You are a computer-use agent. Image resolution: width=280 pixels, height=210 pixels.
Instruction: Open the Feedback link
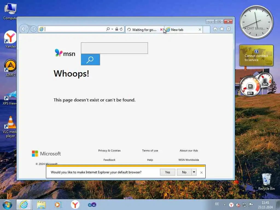point(109,160)
